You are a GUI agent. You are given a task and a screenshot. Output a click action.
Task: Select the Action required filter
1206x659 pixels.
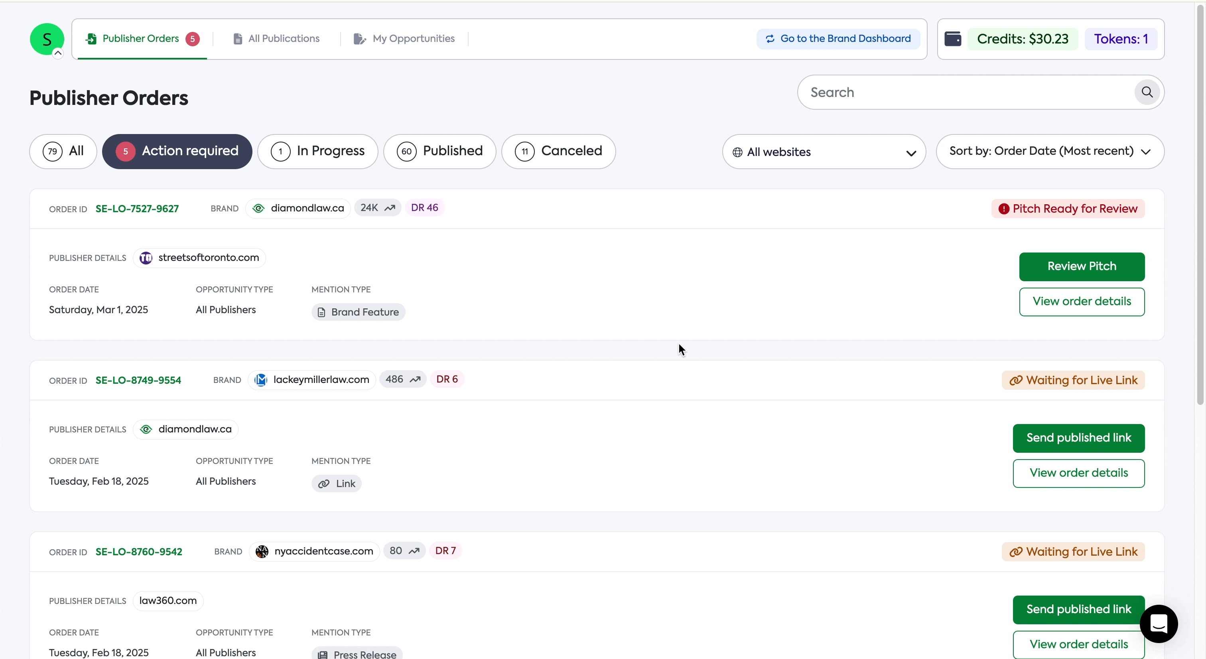pyautogui.click(x=177, y=151)
